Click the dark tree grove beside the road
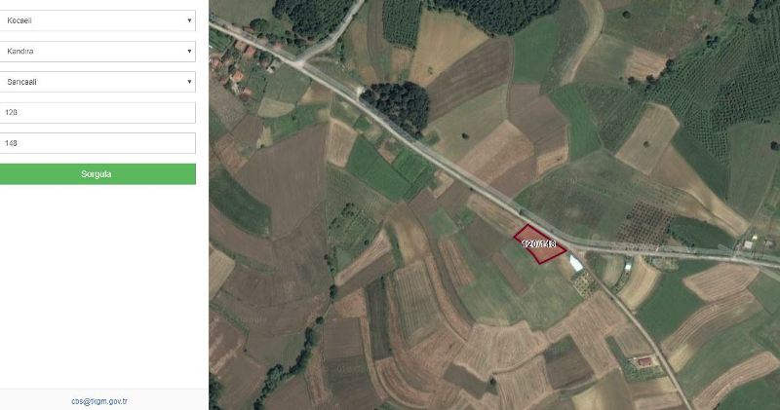 tap(397, 106)
